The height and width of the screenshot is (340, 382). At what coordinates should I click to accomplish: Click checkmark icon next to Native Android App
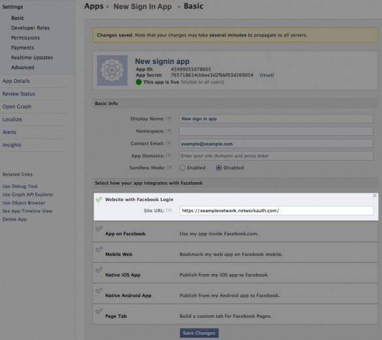coord(99,290)
